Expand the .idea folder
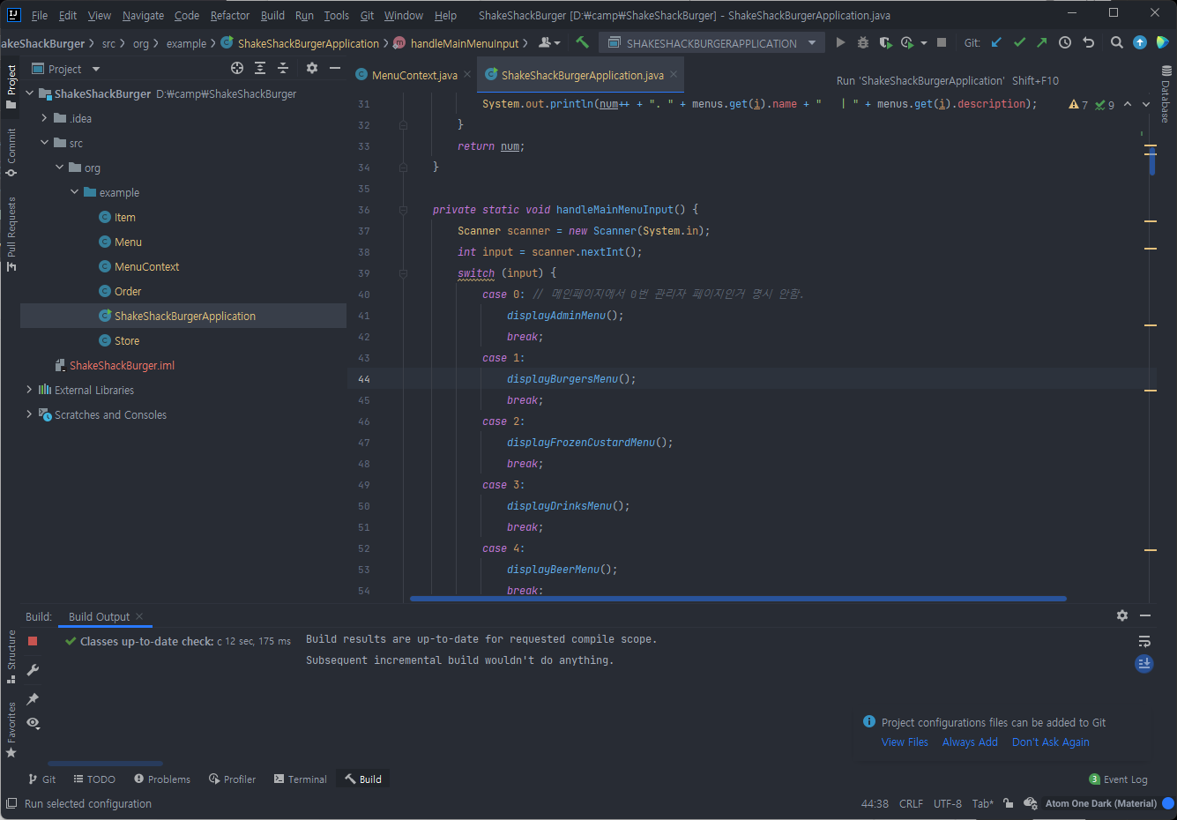This screenshot has height=820, width=1177. pyautogui.click(x=44, y=118)
